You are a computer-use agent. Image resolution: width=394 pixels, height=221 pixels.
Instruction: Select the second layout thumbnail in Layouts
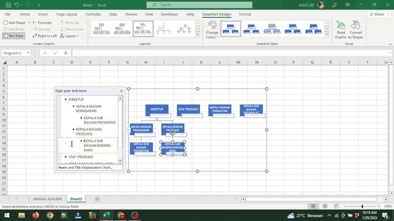pyautogui.click(x=122, y=29)
